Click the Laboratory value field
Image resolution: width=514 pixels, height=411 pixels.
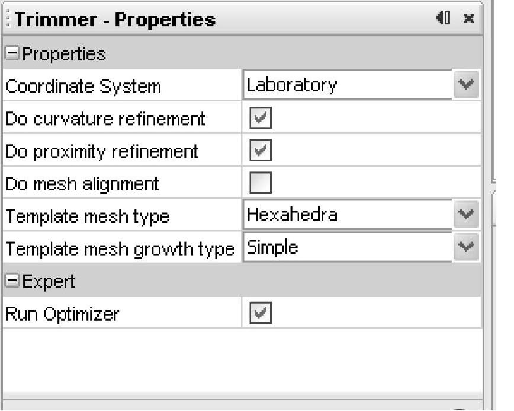pos(348,85)
